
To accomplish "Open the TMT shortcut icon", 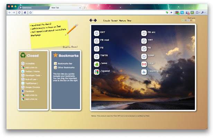I will [144, 41].
